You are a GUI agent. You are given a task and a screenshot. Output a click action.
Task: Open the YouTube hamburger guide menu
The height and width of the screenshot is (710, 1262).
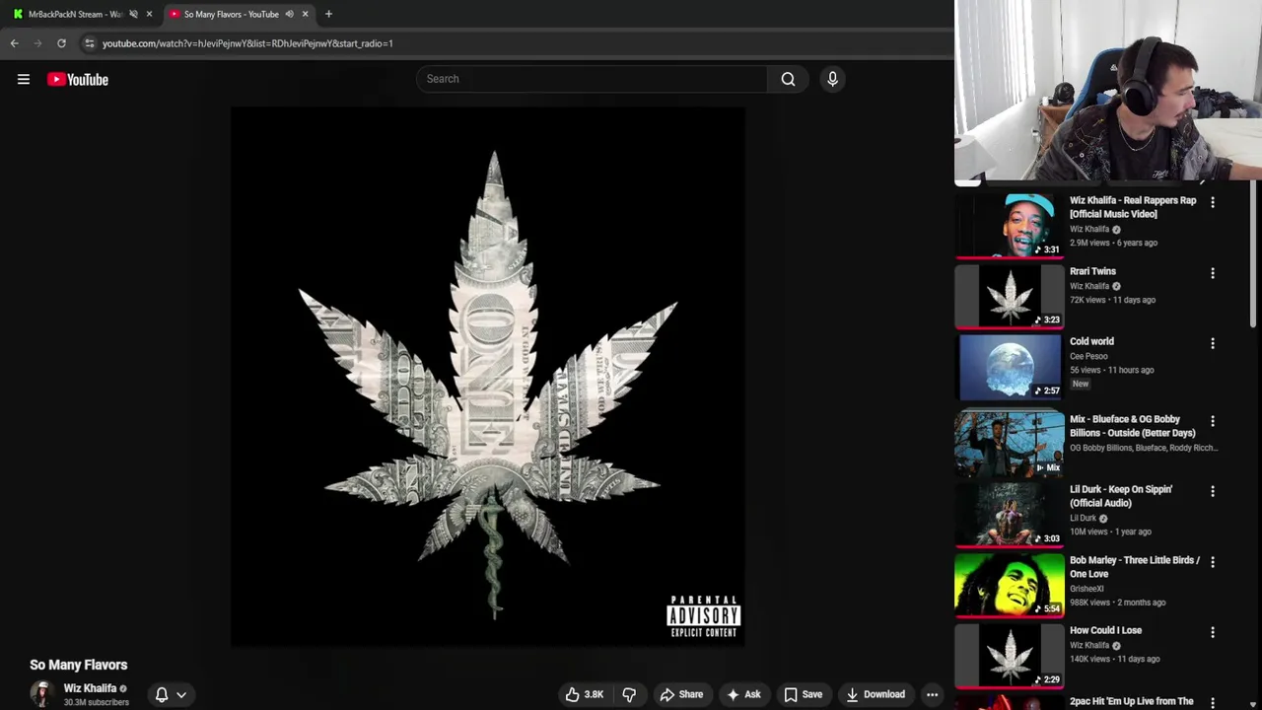[24, 80]
